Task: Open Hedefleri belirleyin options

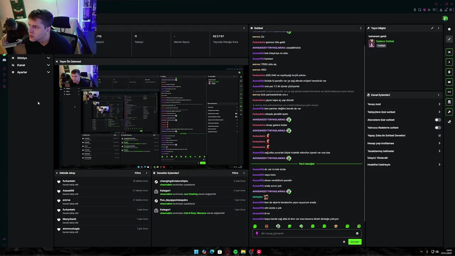Action: 404,165
